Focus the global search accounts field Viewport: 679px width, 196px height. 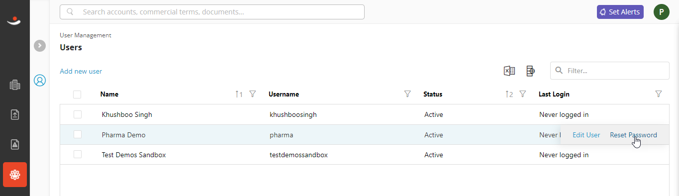(x=212, y=12)
